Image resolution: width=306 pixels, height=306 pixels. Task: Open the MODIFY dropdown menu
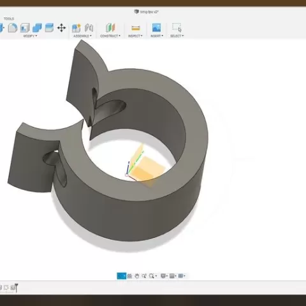(30, 36)
